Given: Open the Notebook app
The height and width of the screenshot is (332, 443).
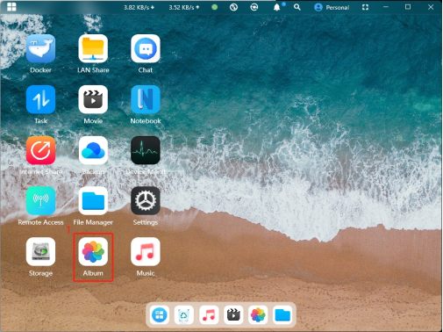Looking at the screenshot, I should tap(146, 99).
